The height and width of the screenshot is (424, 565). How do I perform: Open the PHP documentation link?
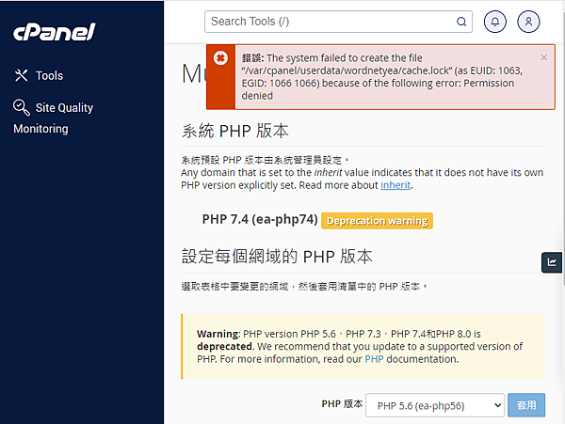click(x=374, y=359)
